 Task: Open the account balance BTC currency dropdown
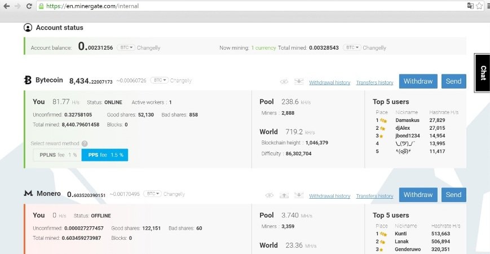tap(126, 47)
